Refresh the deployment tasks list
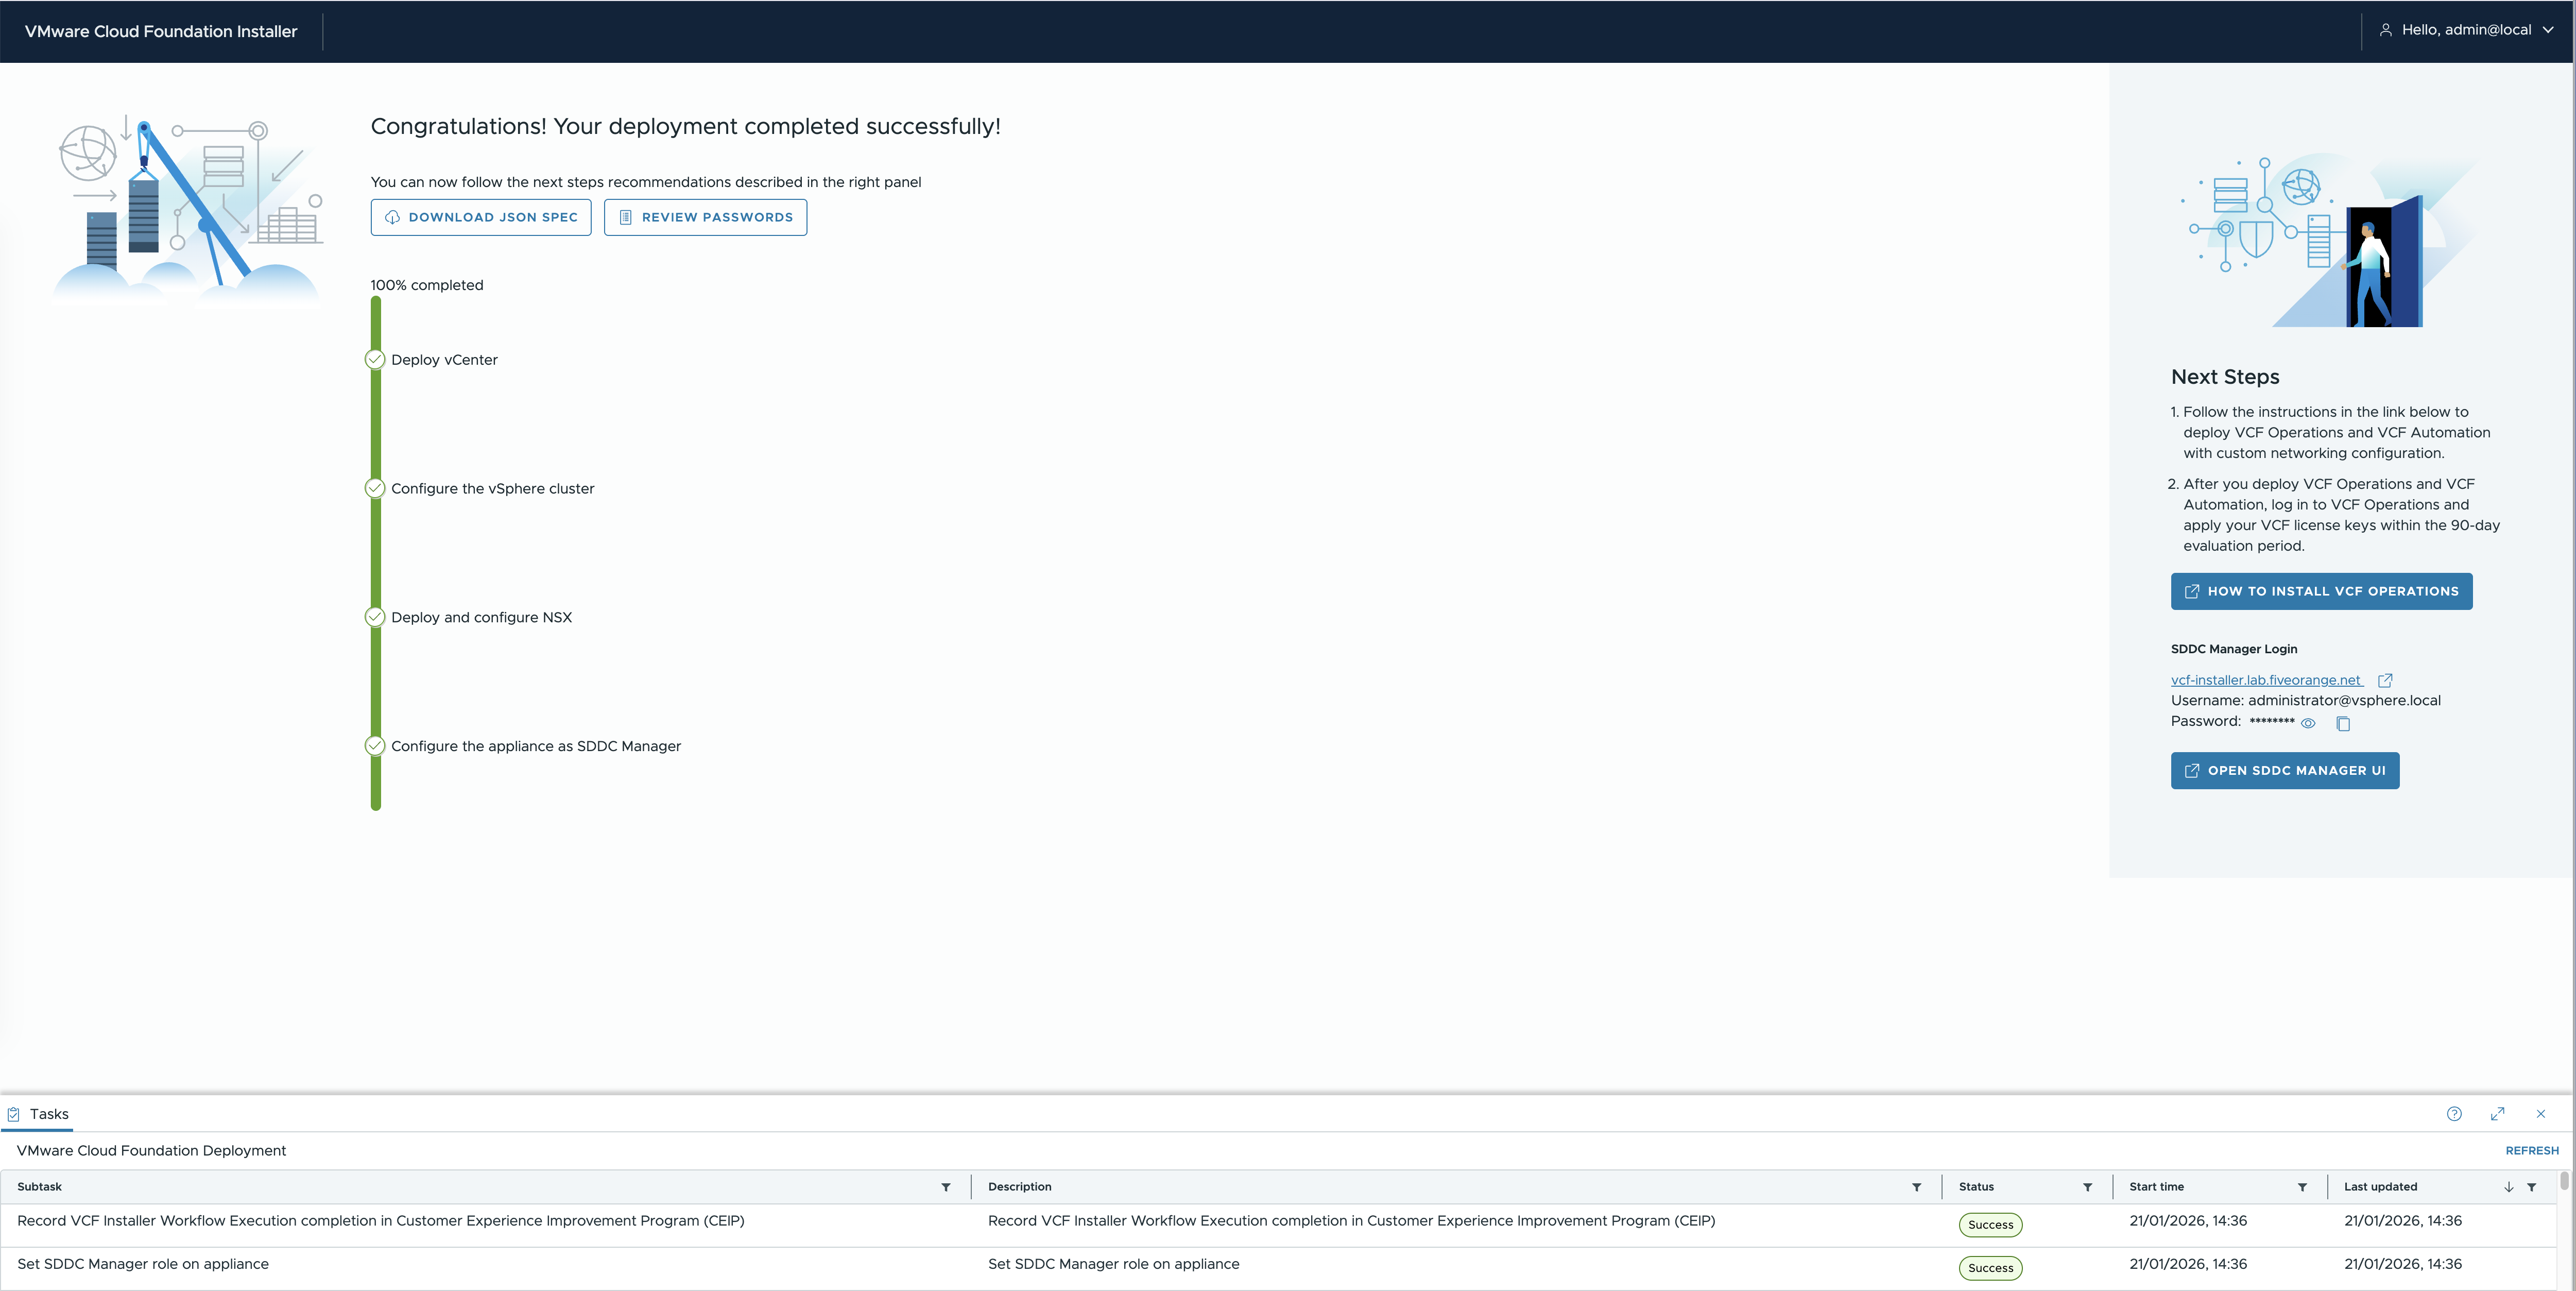This screenshot has height=1291, width=2576. pos(2531,1151)
